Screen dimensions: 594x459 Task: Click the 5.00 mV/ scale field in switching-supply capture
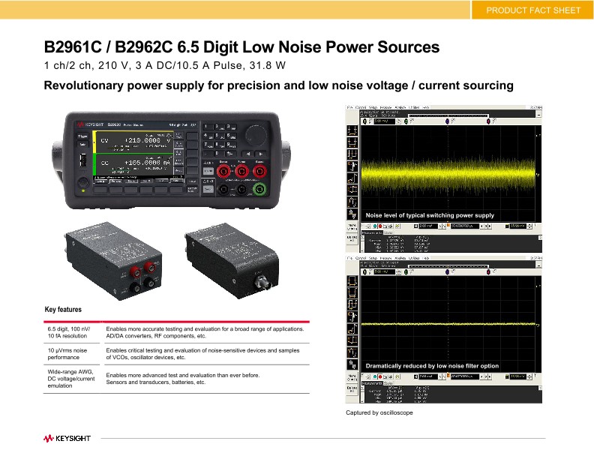point(385,121)
